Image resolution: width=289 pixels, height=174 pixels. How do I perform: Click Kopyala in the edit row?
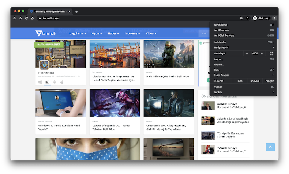coord(255,81)
